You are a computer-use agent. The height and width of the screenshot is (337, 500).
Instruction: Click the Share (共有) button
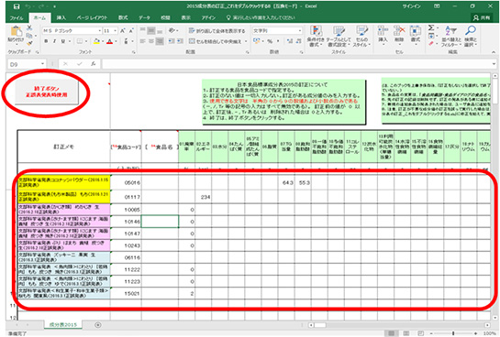[482, 17]
